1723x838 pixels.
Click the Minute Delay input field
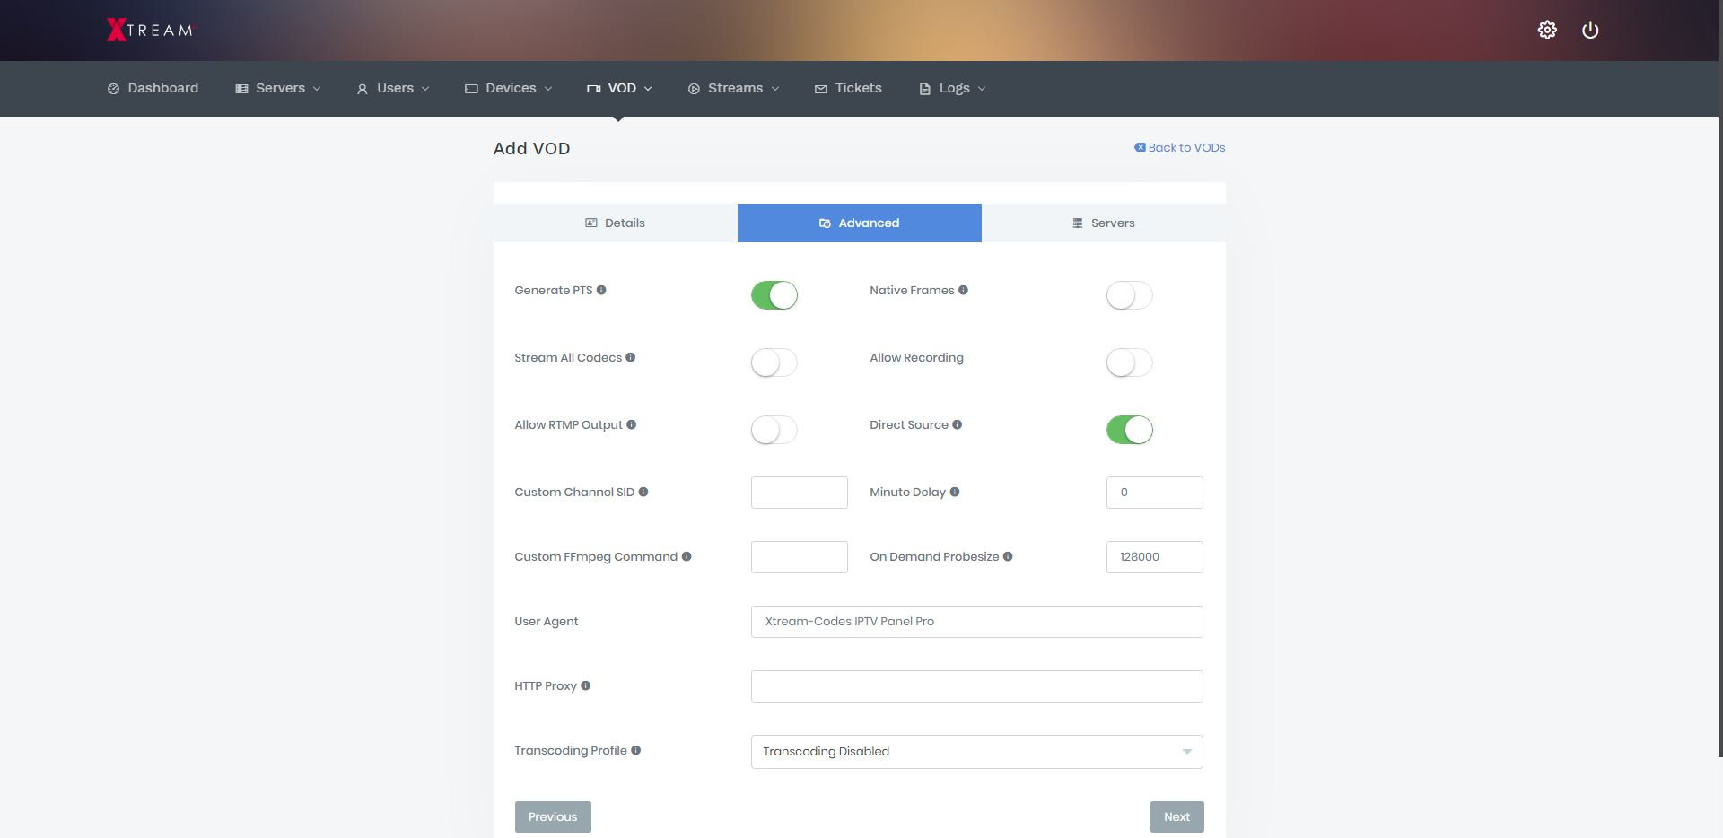coord(1155,493)
